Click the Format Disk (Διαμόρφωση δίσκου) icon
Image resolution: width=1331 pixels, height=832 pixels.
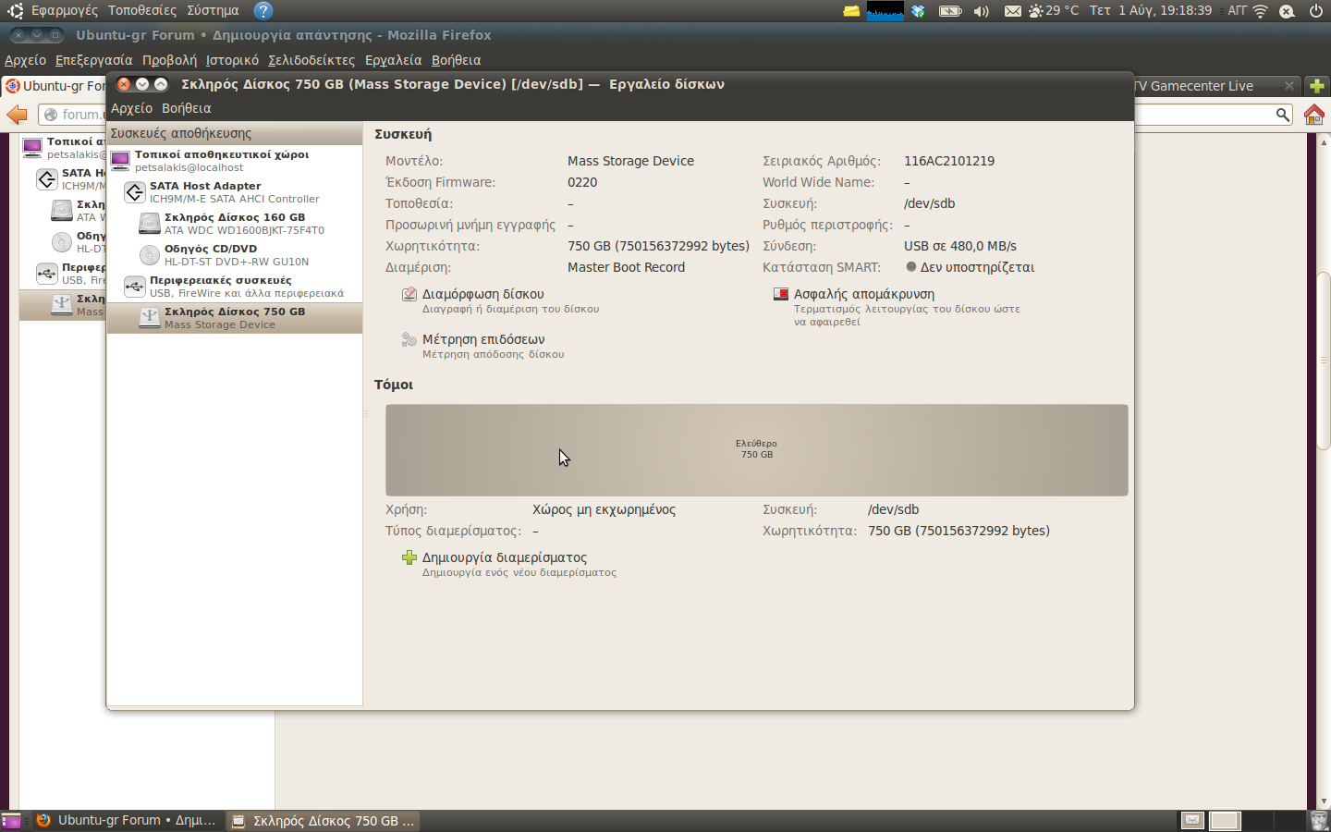(x=409, y=295)
